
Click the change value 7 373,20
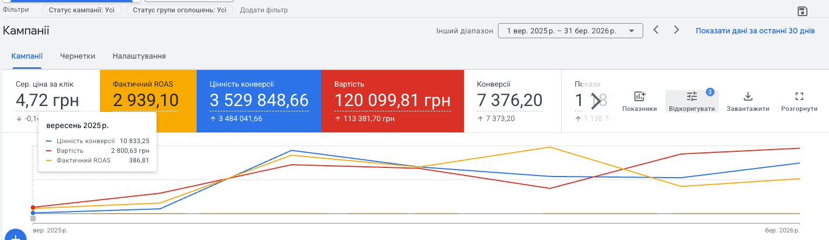coord(500,118)
